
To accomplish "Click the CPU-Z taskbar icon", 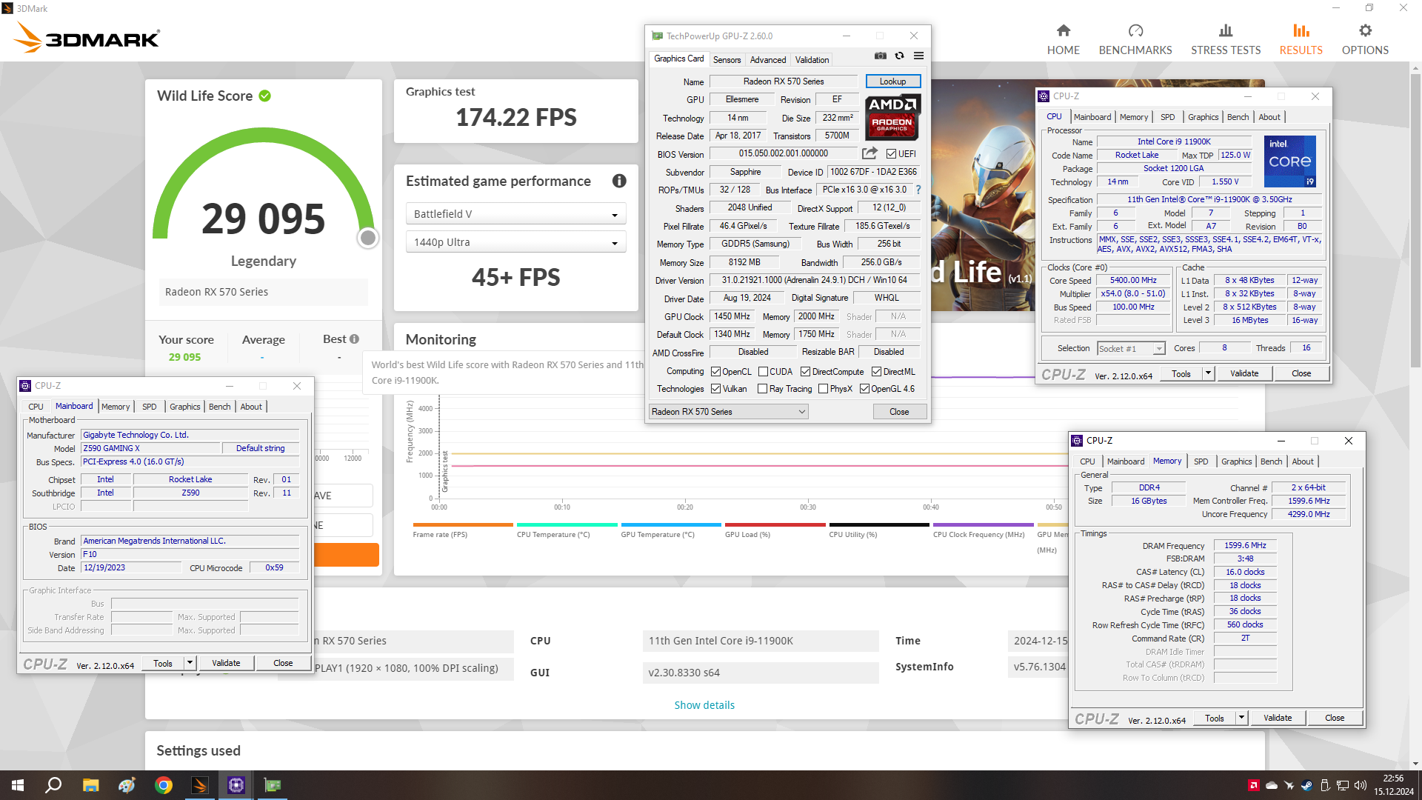I will [x=236, y=785].
